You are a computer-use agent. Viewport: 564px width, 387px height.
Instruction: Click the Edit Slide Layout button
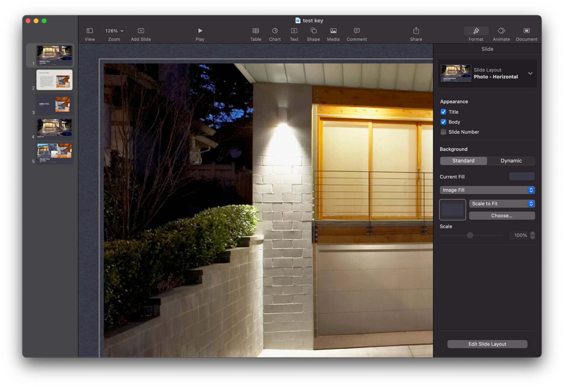point(487,344)
